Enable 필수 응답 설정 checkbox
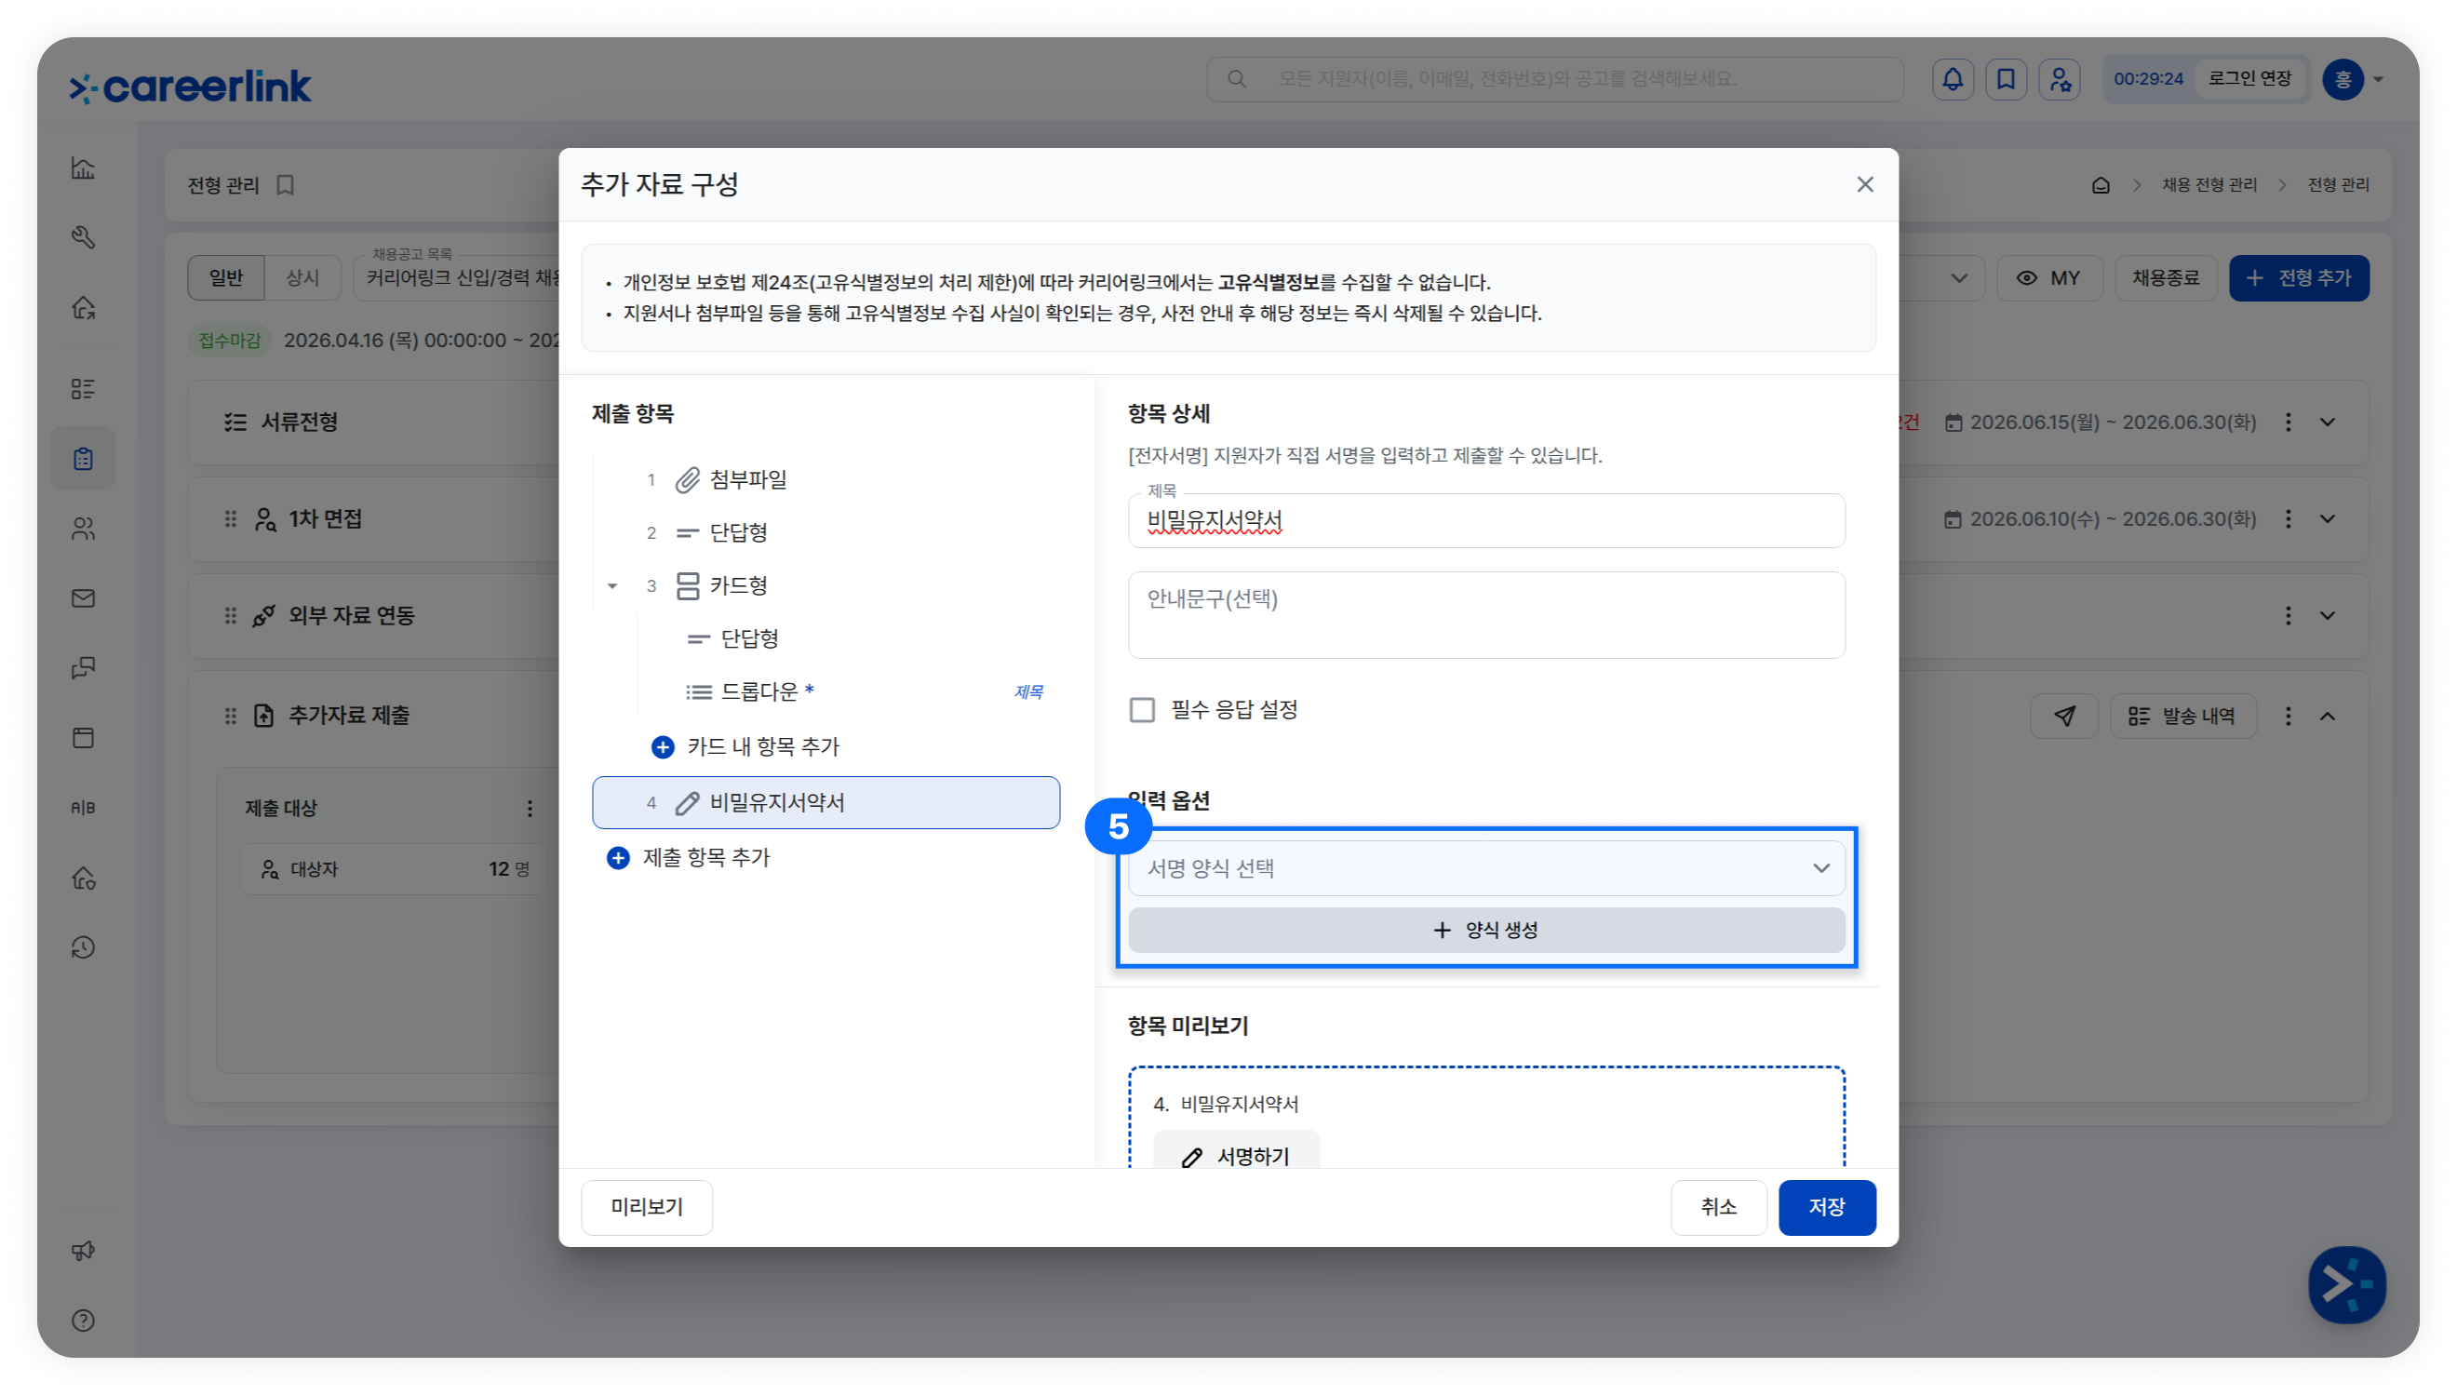 1142,710
